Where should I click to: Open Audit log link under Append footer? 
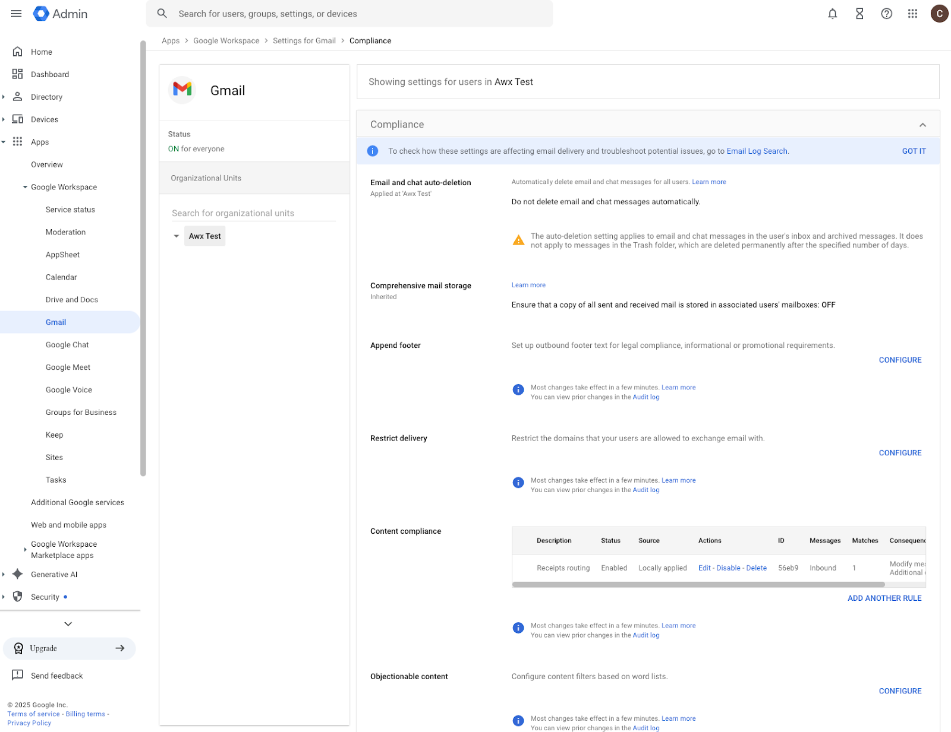646,397
